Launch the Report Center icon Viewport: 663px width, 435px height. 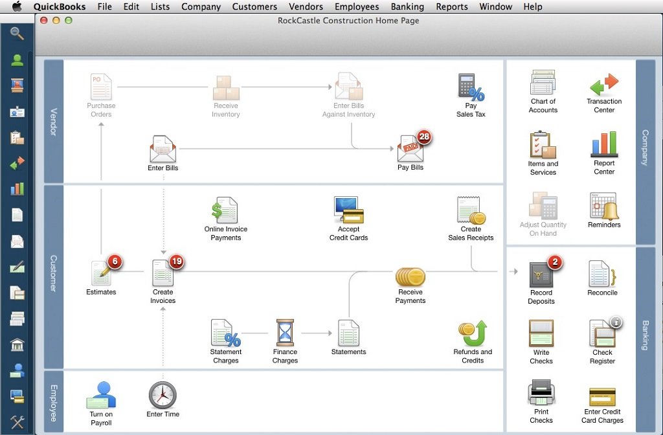(x=603, y=145)
